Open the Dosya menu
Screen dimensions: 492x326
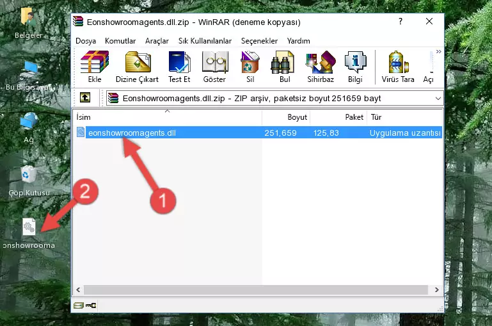[86, 41]
